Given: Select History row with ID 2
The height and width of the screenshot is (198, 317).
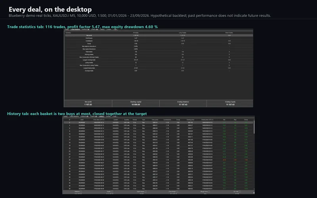Looking at the screenshot, I should [158, 122].
